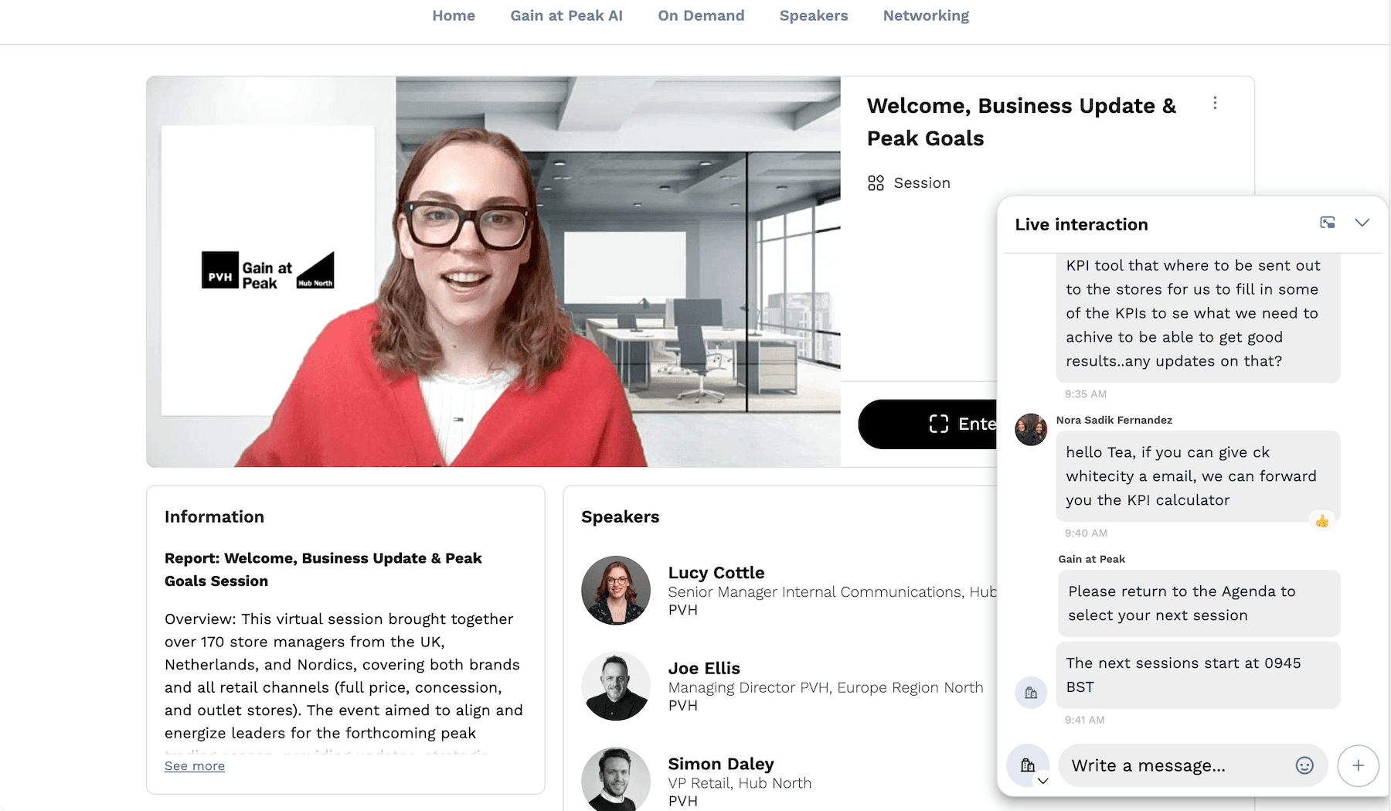Viewport: 1391px width, 811px height.
Task: Click the PVH Gain at Peak logo
Action: (x=268, y=271)
